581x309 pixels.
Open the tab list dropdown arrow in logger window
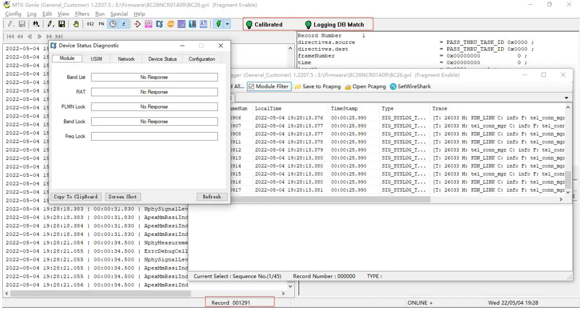click(566, 98)
